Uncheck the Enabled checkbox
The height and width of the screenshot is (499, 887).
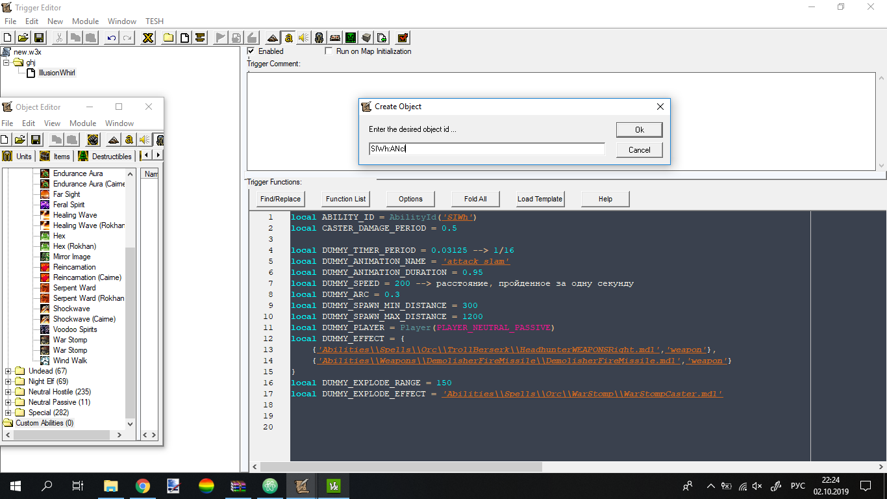[251, 51]
